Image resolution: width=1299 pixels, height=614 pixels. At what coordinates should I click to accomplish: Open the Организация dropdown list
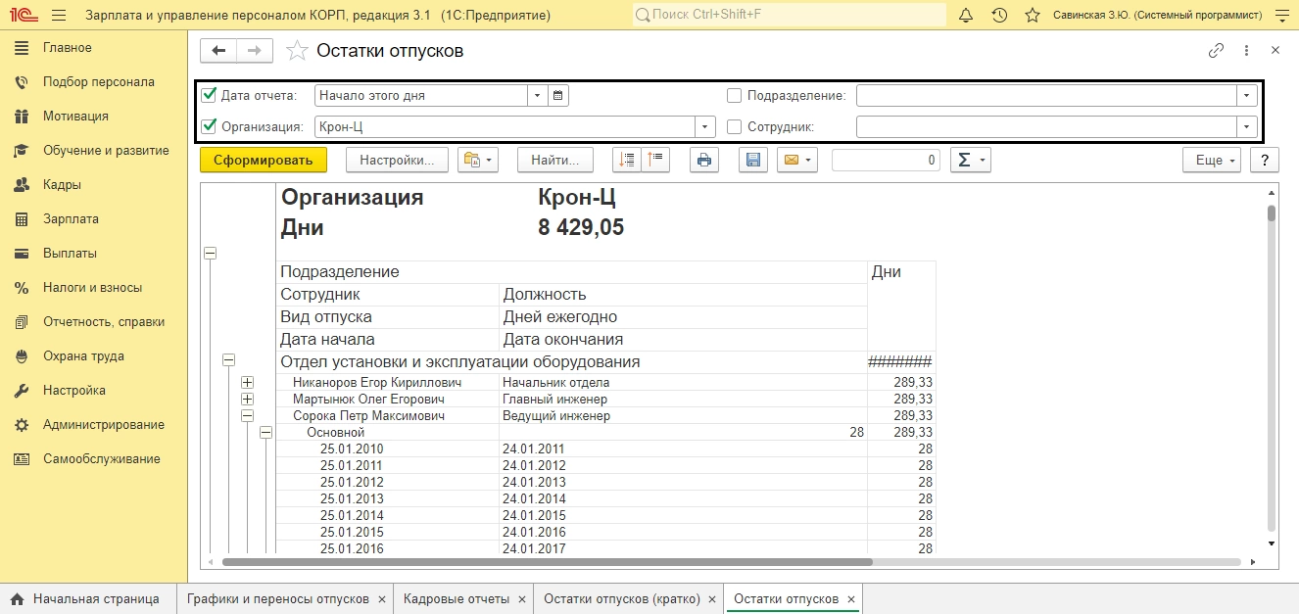[x=705, y=127]
